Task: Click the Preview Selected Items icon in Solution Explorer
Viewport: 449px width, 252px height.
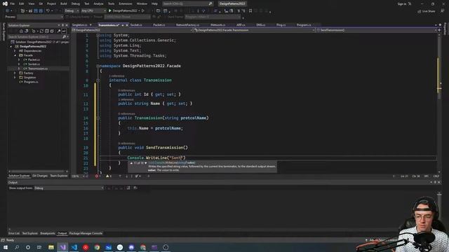Action: [64, 31]
